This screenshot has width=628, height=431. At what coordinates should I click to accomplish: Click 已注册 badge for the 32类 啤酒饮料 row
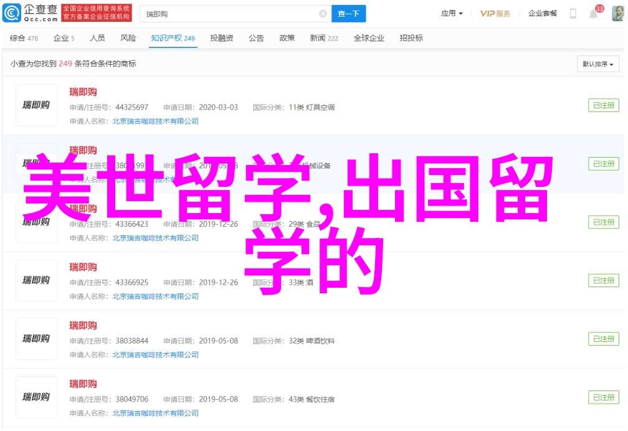pyautogui.click(x=604, y=339)
